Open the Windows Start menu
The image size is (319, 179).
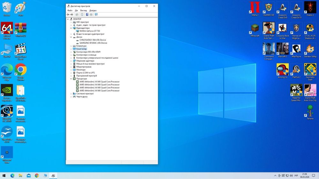(x=4, y=176)
